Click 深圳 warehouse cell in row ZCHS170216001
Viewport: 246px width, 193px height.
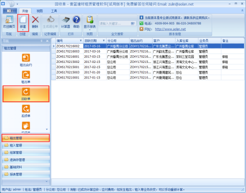click(x=187, y=57)
